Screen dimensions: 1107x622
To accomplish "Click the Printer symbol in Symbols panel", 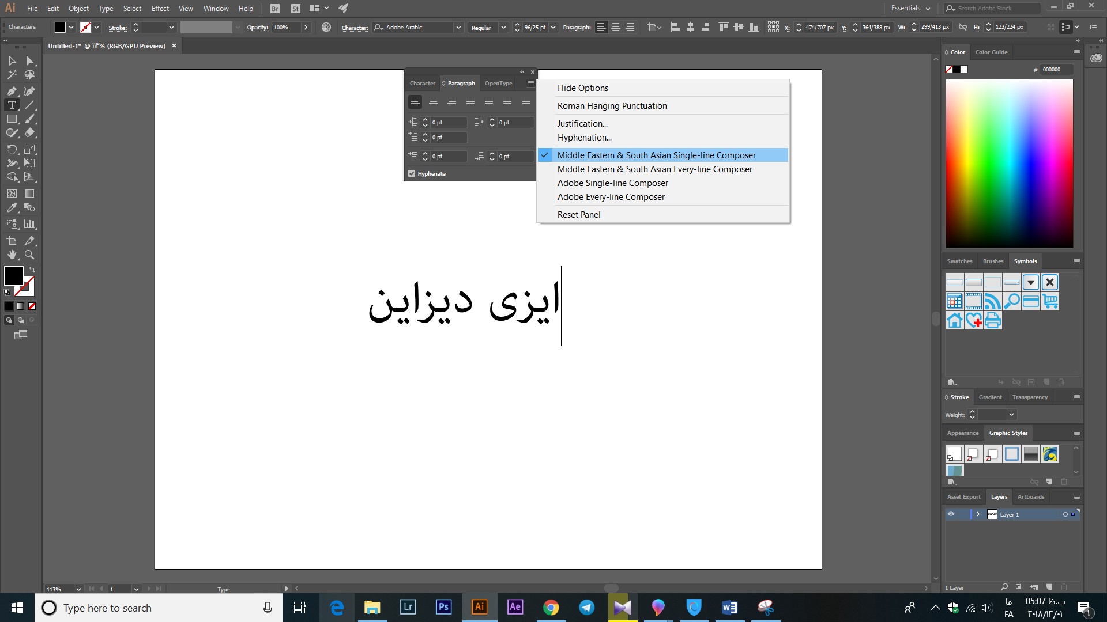I will pyautogui.click(x=992, y=320).
